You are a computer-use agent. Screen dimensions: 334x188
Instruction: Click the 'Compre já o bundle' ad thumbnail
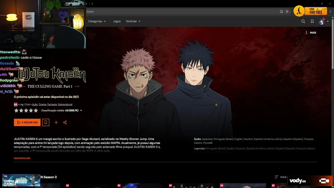pos(21,180)
